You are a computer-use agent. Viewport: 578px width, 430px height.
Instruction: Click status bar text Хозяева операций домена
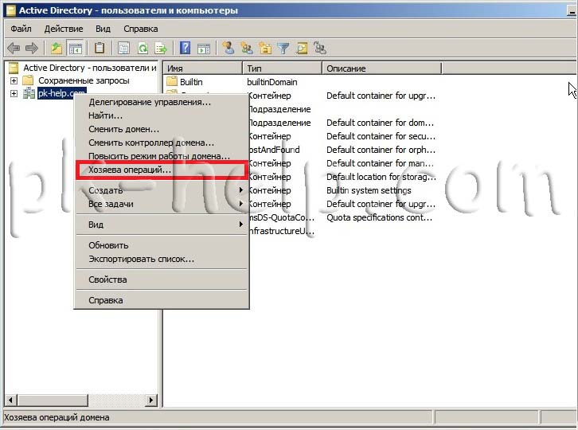click(x=57, y=417)
